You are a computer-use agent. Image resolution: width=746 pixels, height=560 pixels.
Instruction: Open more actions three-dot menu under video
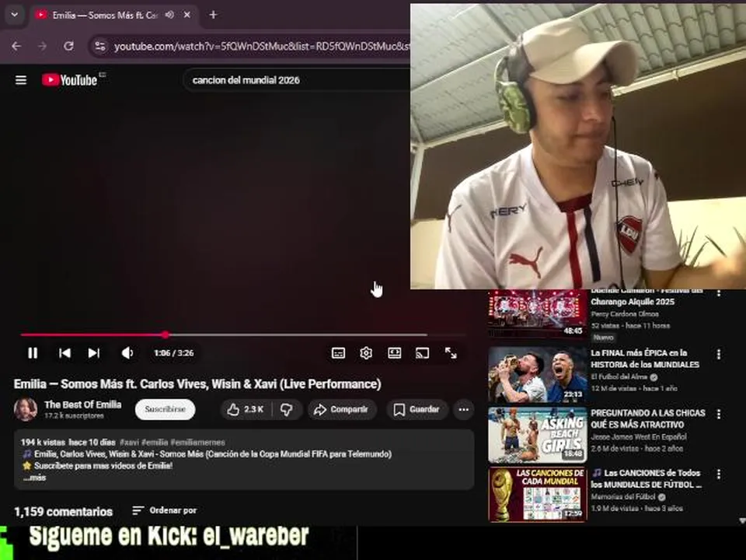click(463, 410)
